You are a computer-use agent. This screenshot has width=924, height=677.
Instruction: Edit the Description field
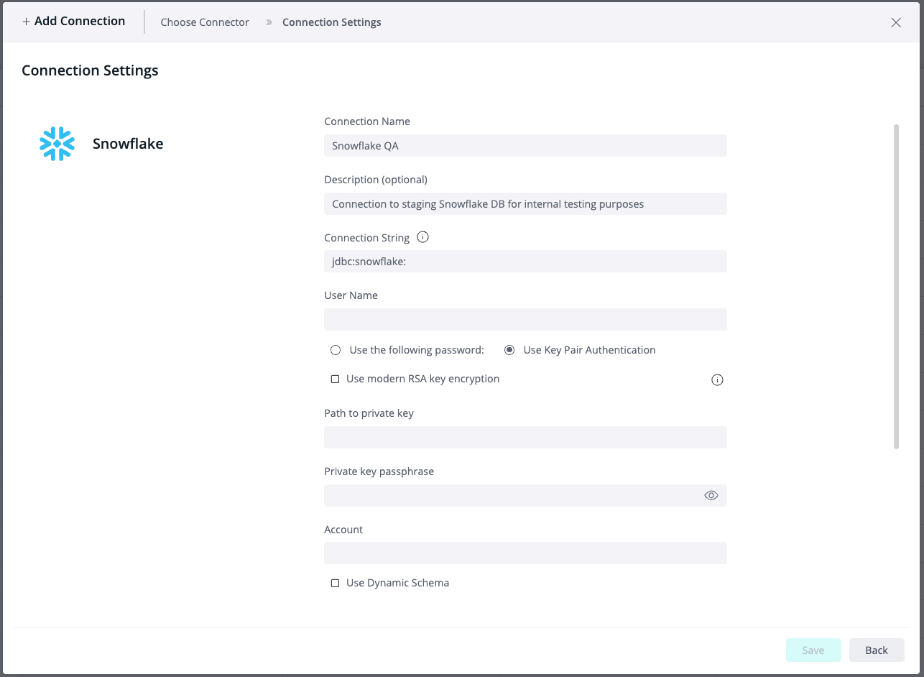tap(525, 203)
